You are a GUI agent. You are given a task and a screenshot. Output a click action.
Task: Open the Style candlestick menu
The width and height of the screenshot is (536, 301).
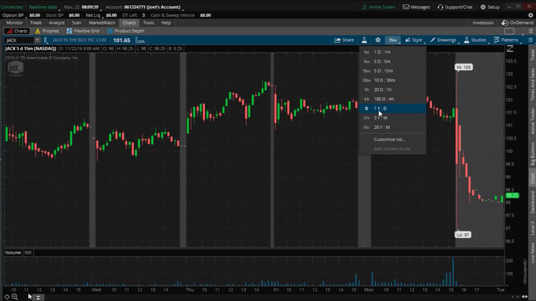point(414,40)
